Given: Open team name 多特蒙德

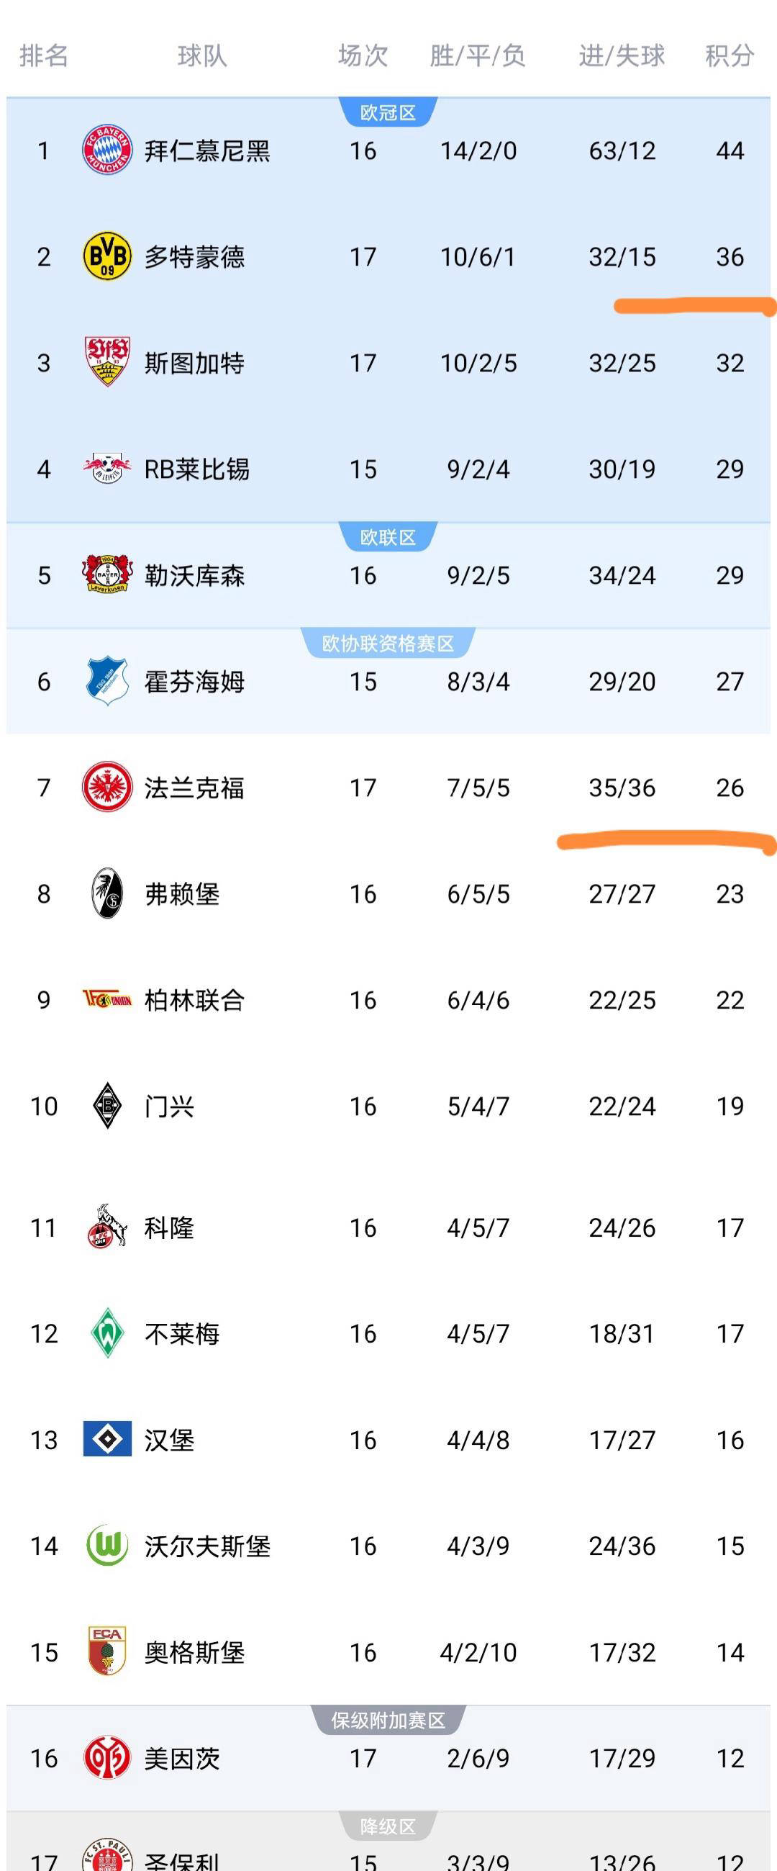Looking at the screenshot, I should point(194,257).
